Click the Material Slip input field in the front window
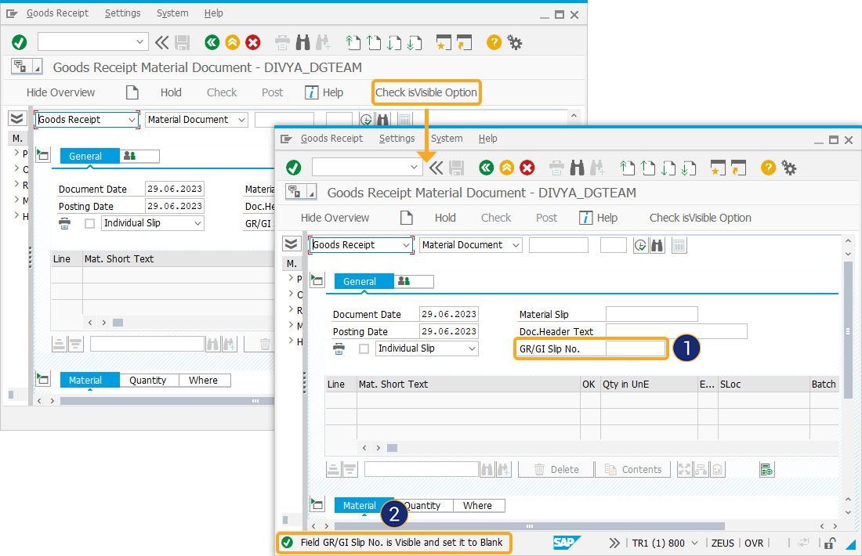 (651, 314)
